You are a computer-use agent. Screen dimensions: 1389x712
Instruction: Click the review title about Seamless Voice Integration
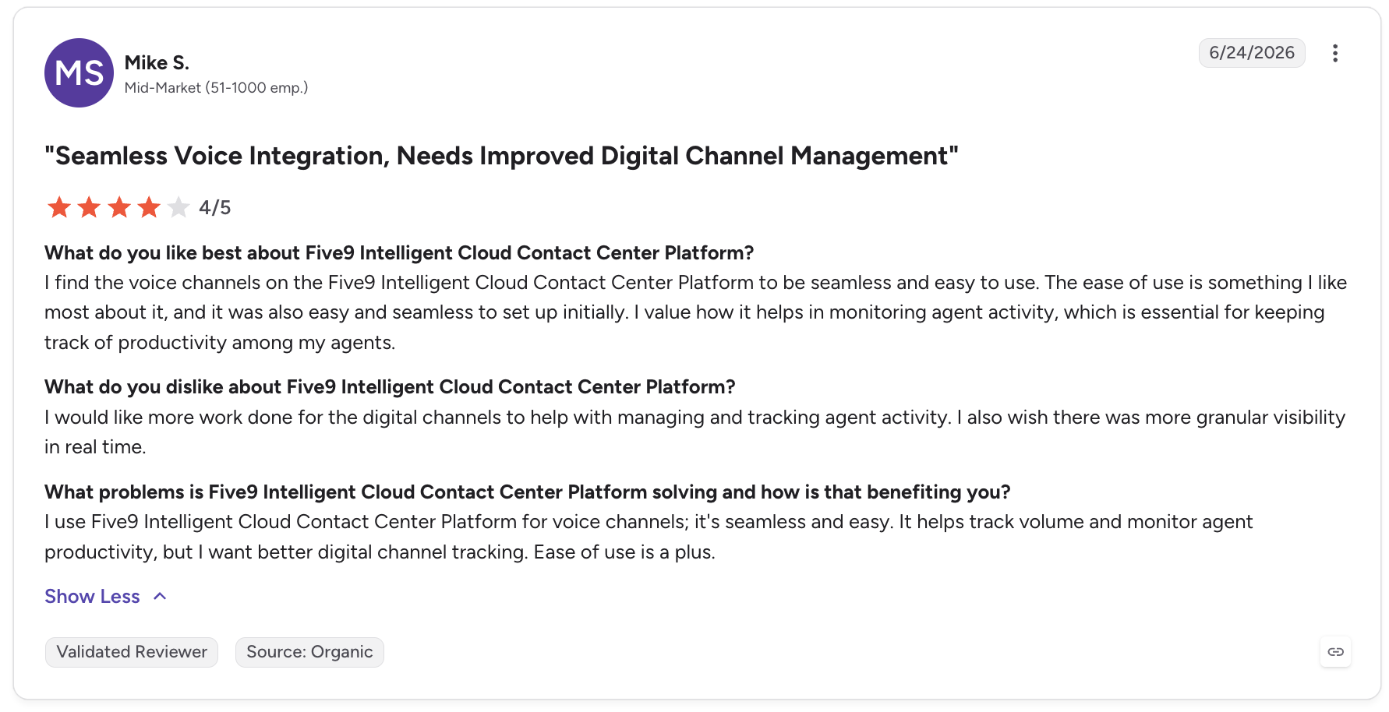[501, 156]
